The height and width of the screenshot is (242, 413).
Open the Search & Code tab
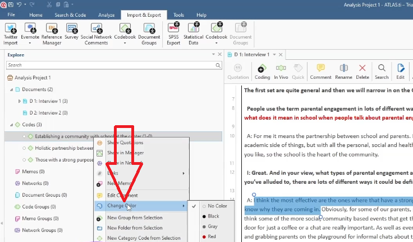point(70,15)
